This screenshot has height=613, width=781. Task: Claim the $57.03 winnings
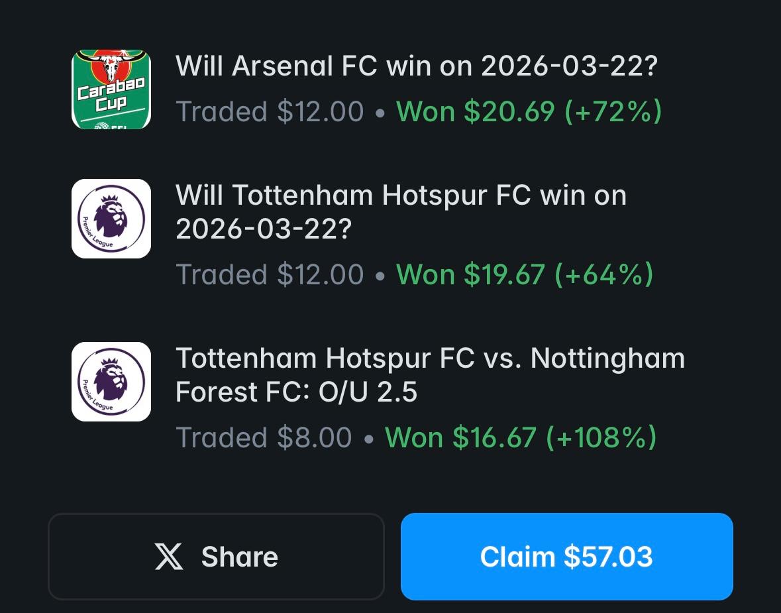tap(567, 556)
